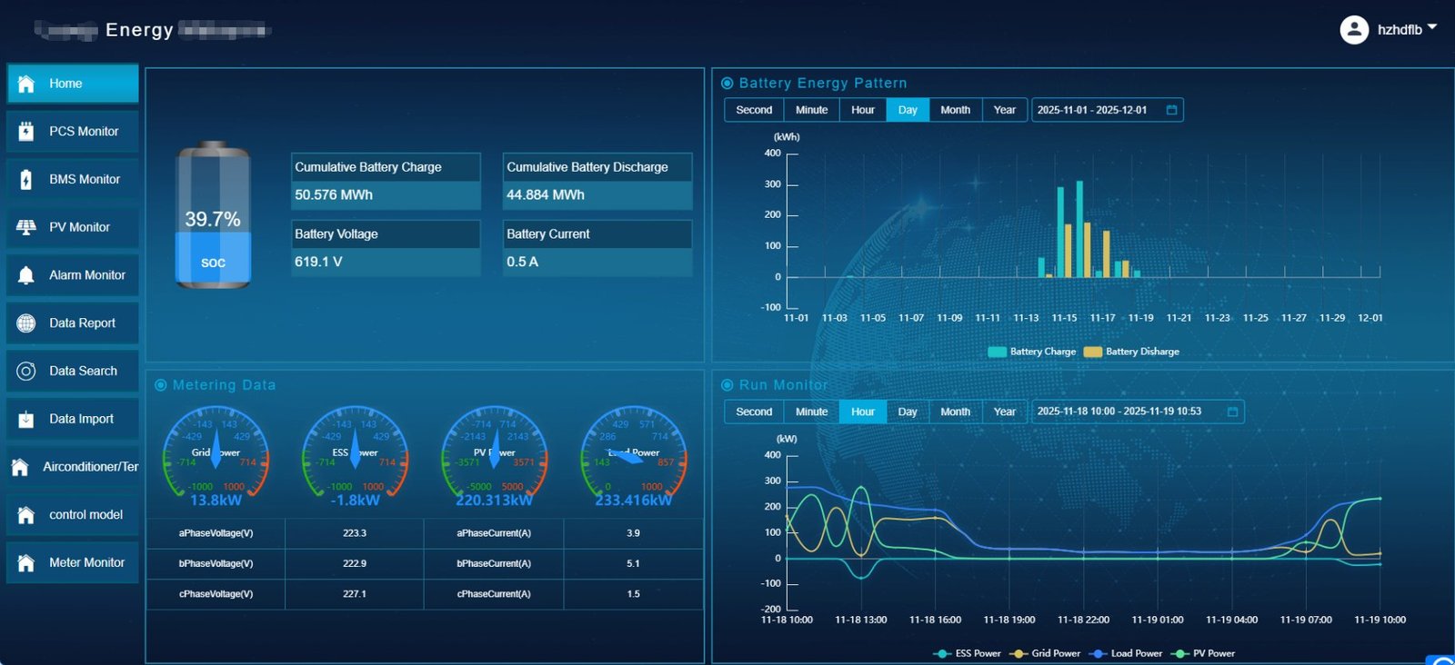
Task: Click the BMS Monitor battery icon
Action: coord(26,180)
